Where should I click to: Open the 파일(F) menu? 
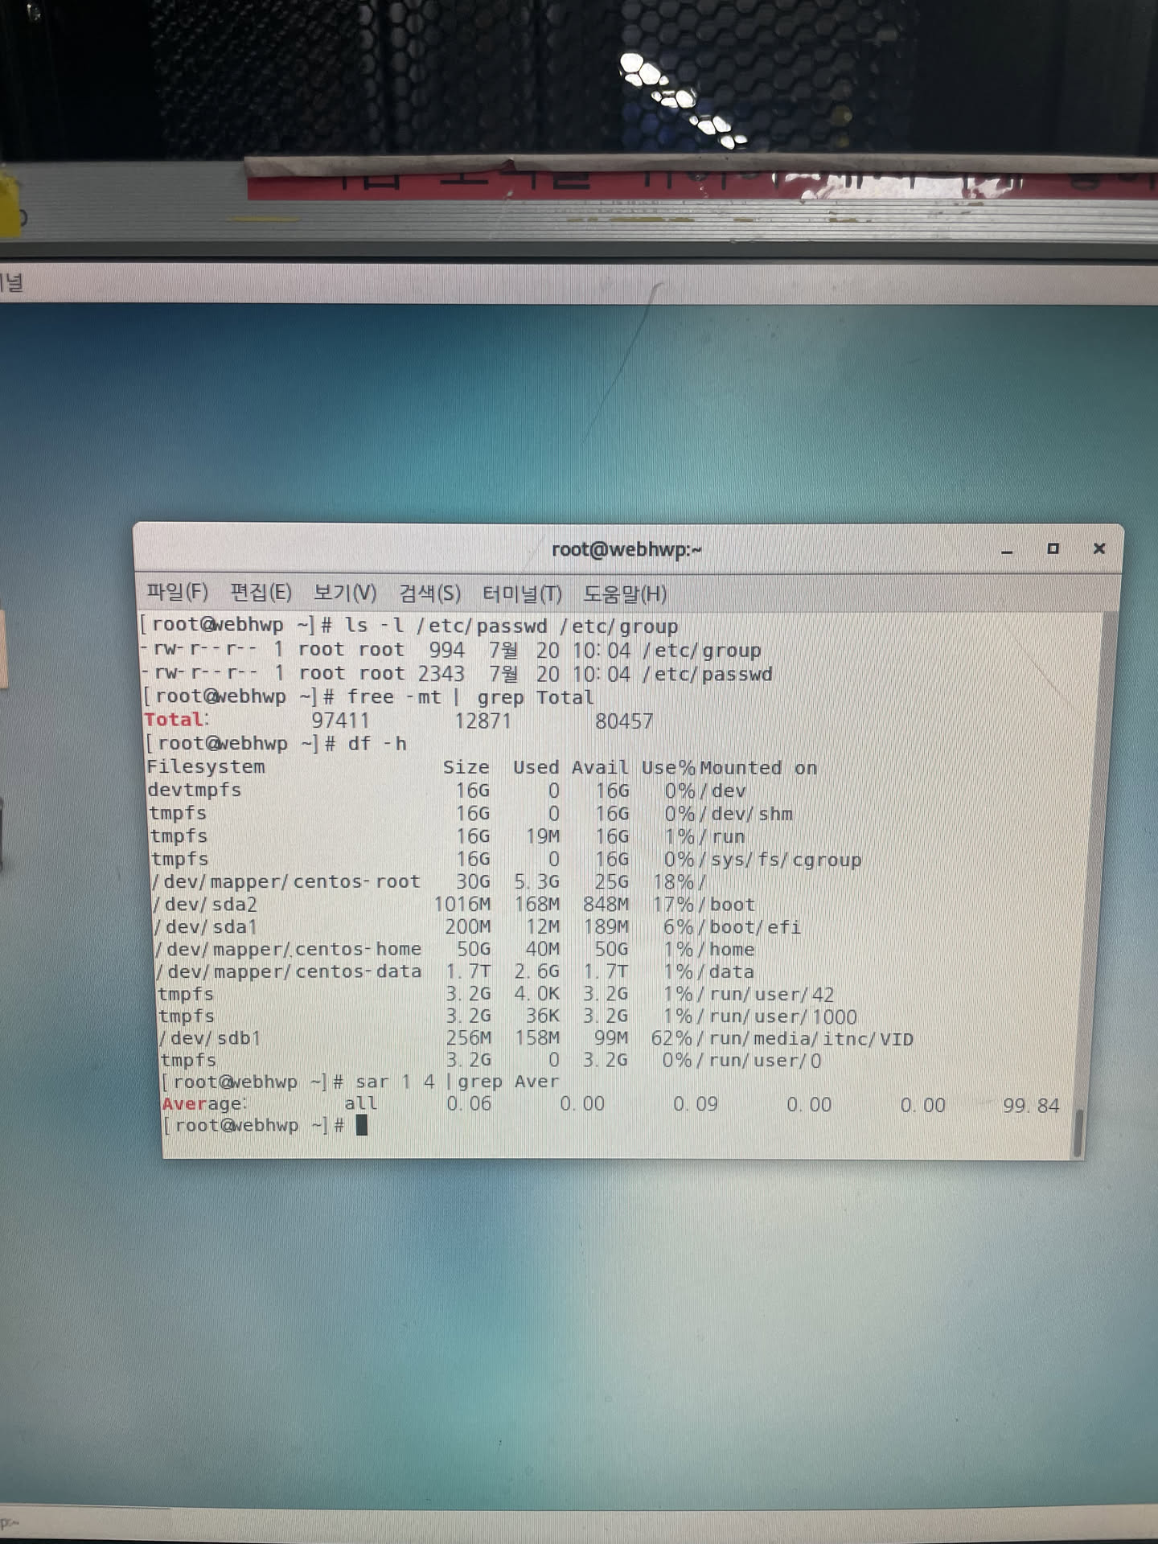177,593
